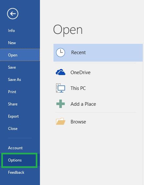Click the Browse folder icon

click(x=61, y=121)
